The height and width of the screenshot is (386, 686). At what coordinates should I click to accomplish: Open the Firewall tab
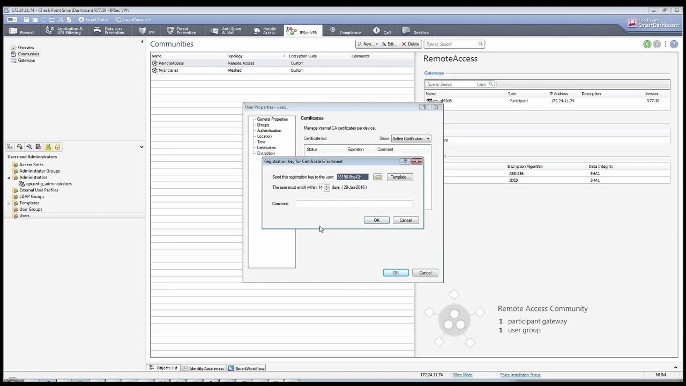pyautogui.click(x=22, y=31)
